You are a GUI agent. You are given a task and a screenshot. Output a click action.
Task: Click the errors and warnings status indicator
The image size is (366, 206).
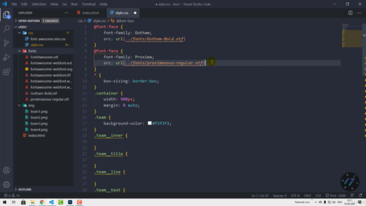pos(11,196)
